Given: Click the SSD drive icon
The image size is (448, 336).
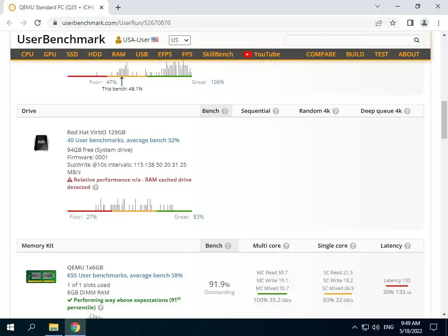Looking at the screenshot, I should click(41, 143).
